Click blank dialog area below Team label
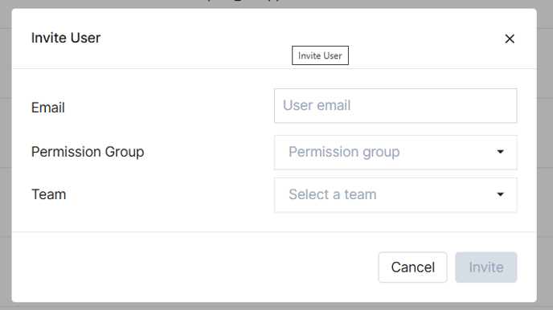Image resolution: width=553 pixels, height=310 pixels. pos(141,220)
